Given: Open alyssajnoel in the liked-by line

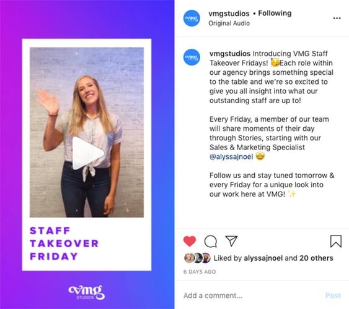Looking at the screenshot, I should click(x=263, y=258).
